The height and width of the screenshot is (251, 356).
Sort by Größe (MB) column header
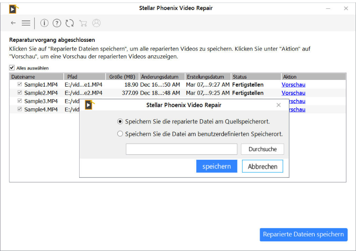pos(122,77)
